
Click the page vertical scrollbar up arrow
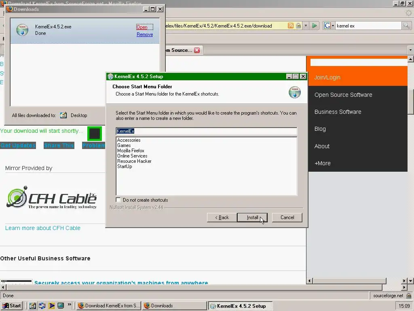point(411,59)
